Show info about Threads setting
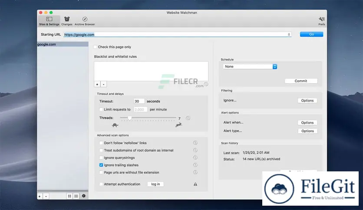This screenshot has width=363, height=210. [x=188, y=118]
